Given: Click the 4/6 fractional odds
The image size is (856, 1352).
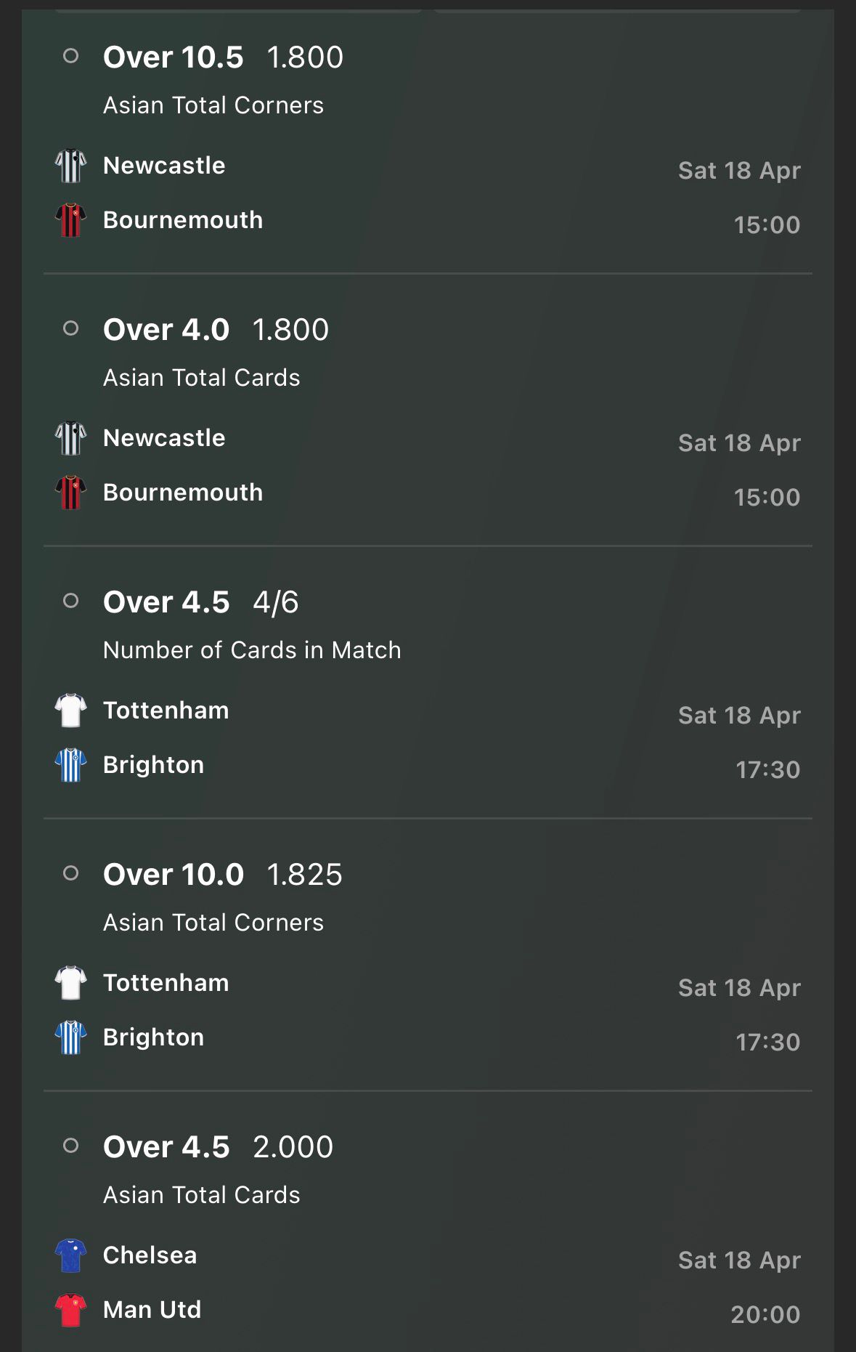Looking at the screenshot, I should tap(275, 602).
